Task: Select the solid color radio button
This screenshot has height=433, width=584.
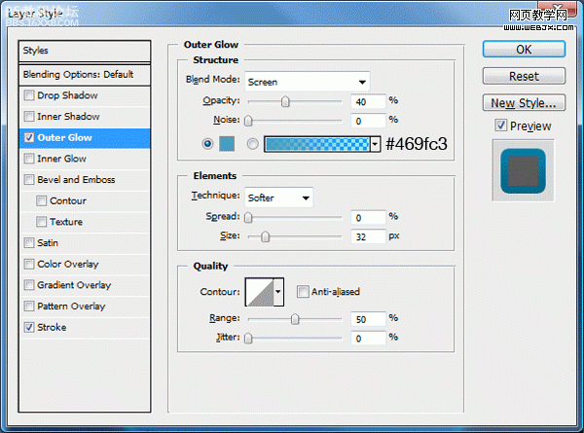Action: pyautogui.click(x=207, y=144)
